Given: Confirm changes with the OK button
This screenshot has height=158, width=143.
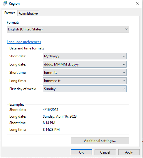Looking at the screenshot, I should pyautogui.click(x=81, y=152).
